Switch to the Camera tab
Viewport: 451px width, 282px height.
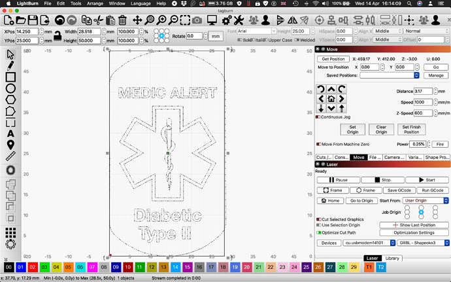click(394, 157)
